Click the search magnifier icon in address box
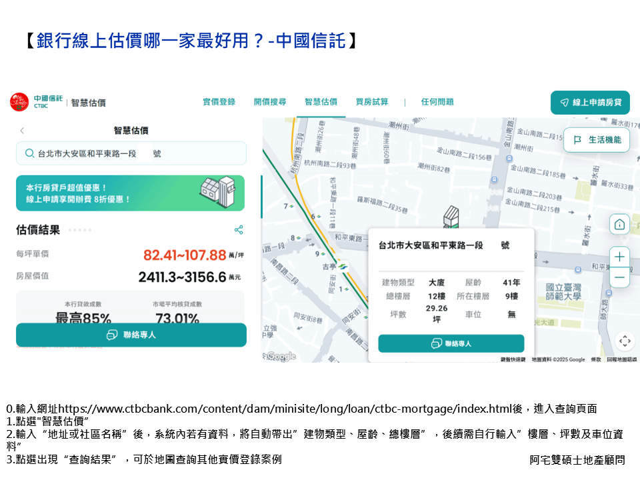The height and width of the screenshot is (480, 640). 29,153
